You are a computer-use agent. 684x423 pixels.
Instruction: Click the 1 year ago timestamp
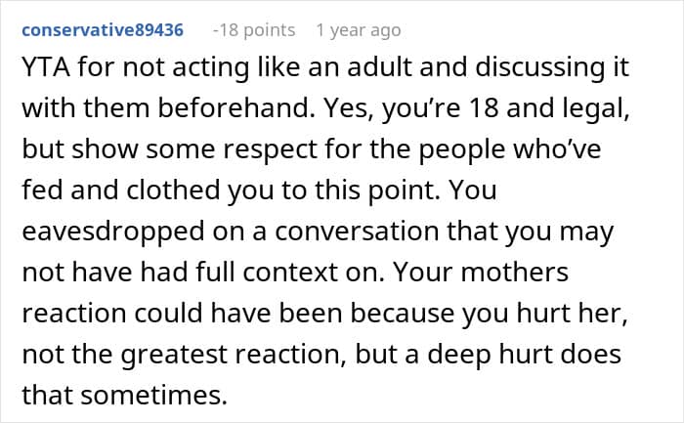359,30
